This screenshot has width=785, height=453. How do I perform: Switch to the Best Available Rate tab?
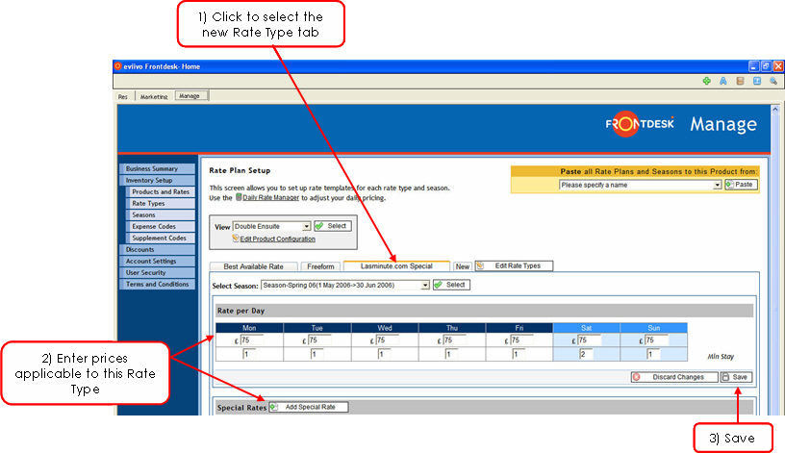[x=253, y=266]
